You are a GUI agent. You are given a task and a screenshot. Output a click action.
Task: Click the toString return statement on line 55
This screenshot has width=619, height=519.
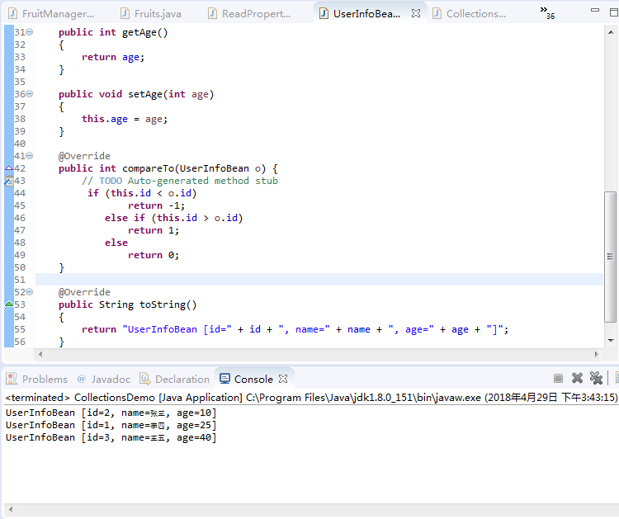(x=295, y=329)
